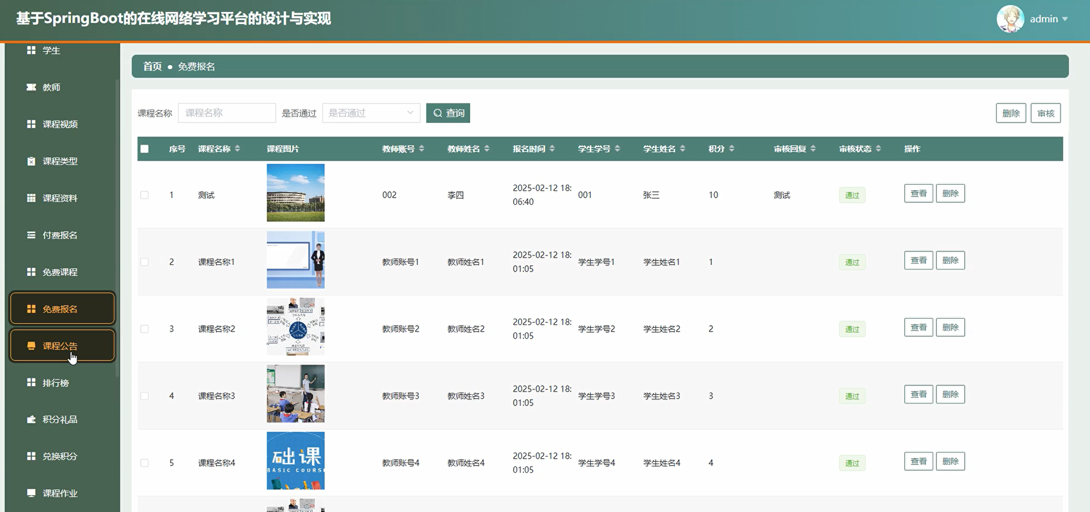Check the row 1 测试 checkbox
Screen dimensions: 1090x512
tap(144, 195)
